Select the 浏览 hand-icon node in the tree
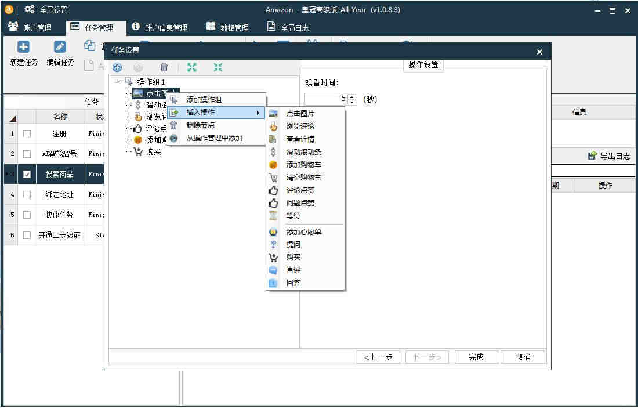638x409 pixels. (x=150, y=117)
